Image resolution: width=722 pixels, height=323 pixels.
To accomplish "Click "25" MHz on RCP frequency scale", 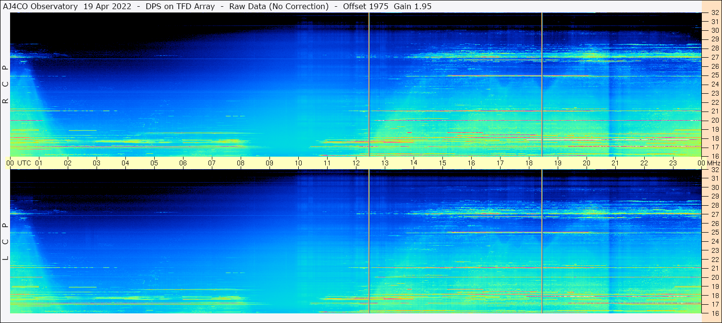I will tap(715, 75).
